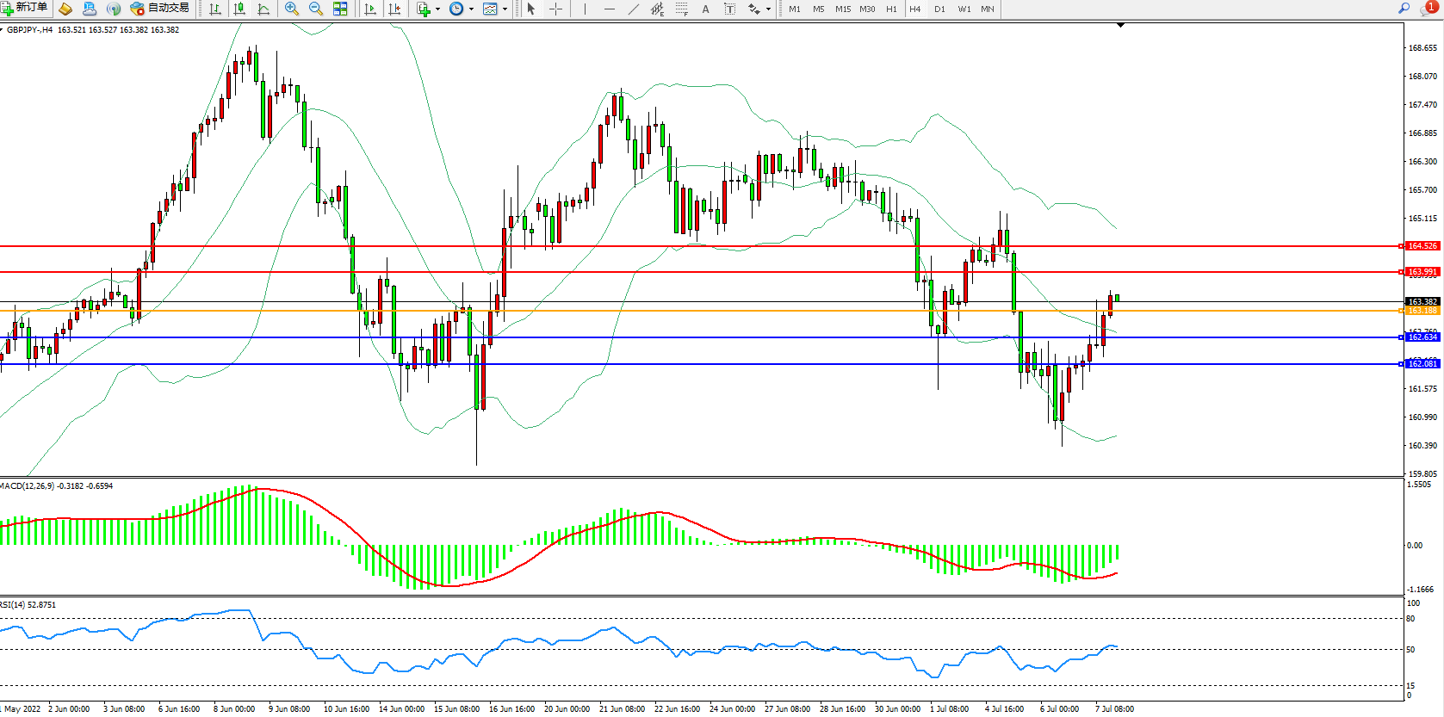Zoom out on the chart
Screen dimensions: 1444x717
316,9
